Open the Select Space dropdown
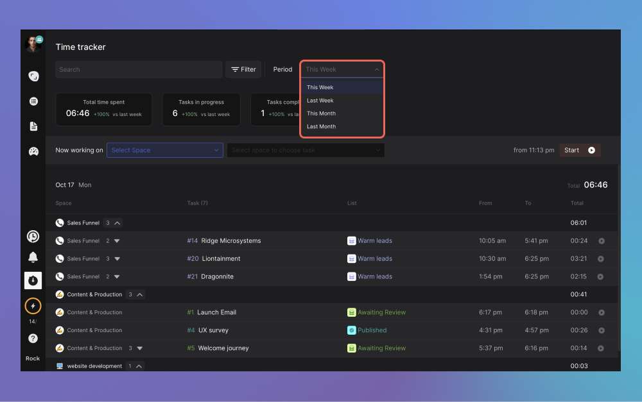The height and width of the screenshot is (402, 642). (x=165, y=150)
